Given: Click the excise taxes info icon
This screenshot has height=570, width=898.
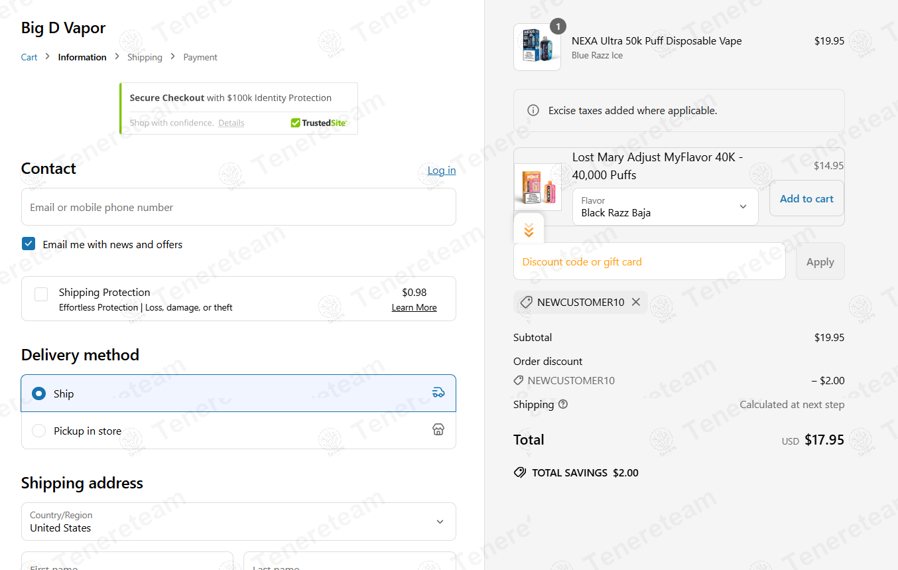Looking at the screenshot, I should 533,110.
